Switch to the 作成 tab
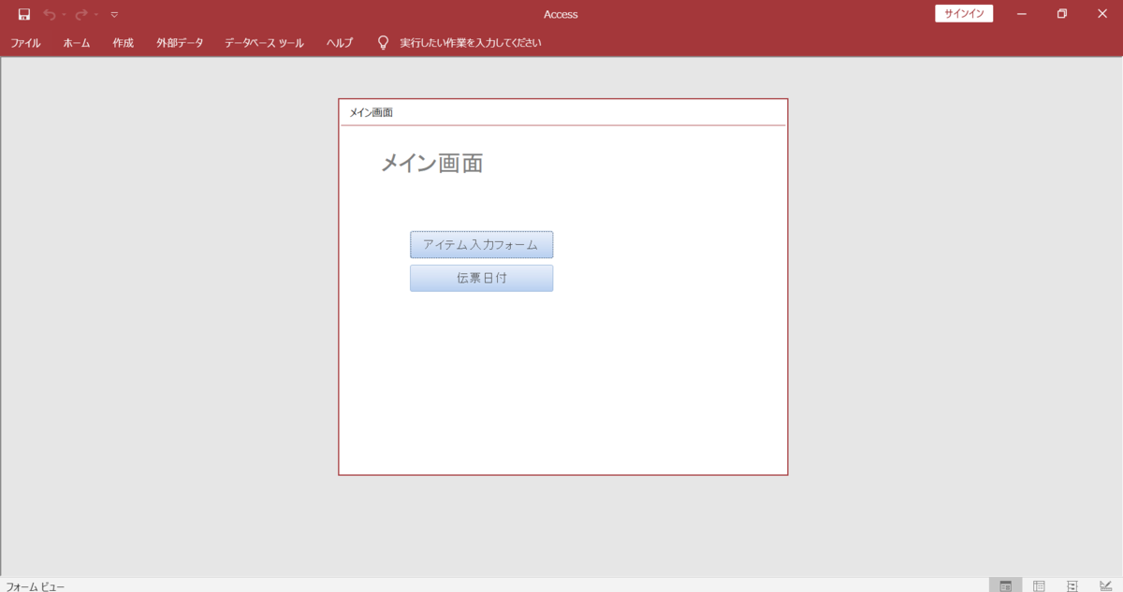Screen dimensions: 1123x592 (124, 43)
